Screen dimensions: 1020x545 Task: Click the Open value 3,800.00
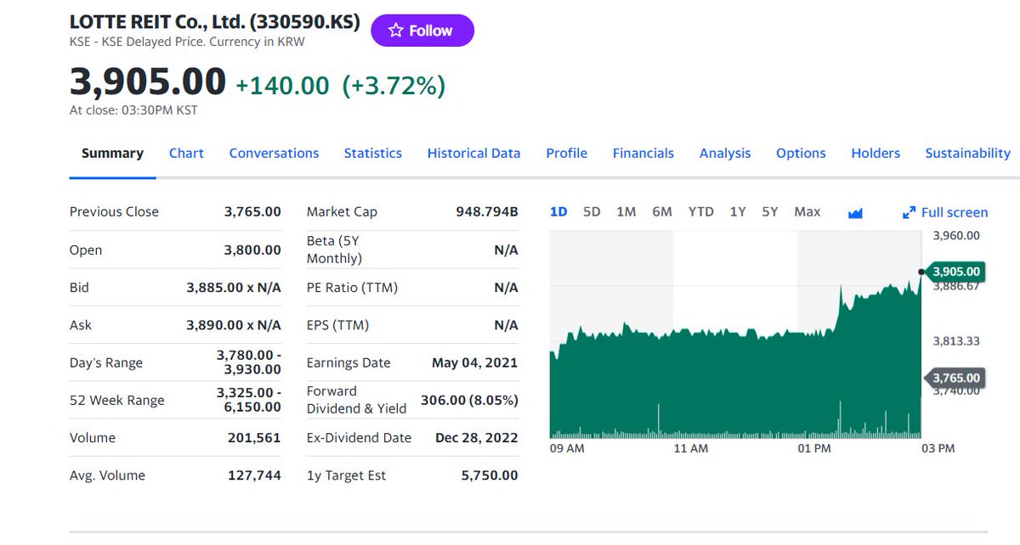(x=252, y=250)
